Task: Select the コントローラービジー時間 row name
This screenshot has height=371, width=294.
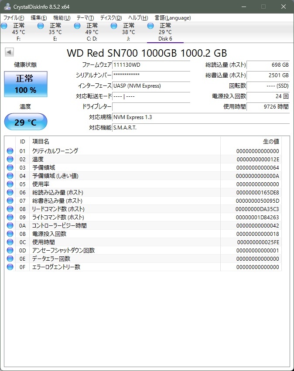Action: pos(59,225)
